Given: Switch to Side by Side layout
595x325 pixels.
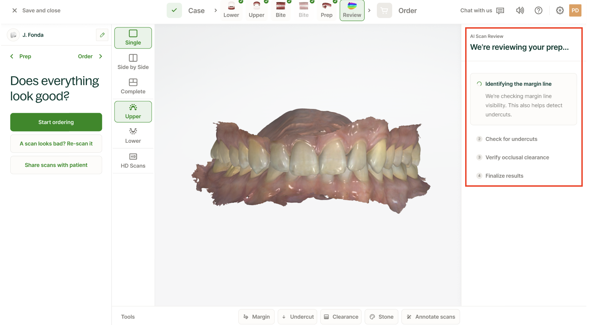Looking at the screenshot, I should click(133, 62).
